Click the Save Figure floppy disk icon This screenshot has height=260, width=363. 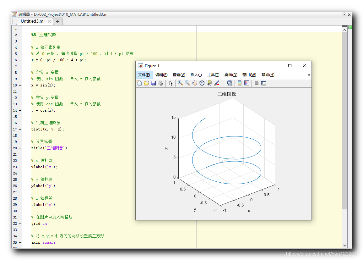click(154, 83)
